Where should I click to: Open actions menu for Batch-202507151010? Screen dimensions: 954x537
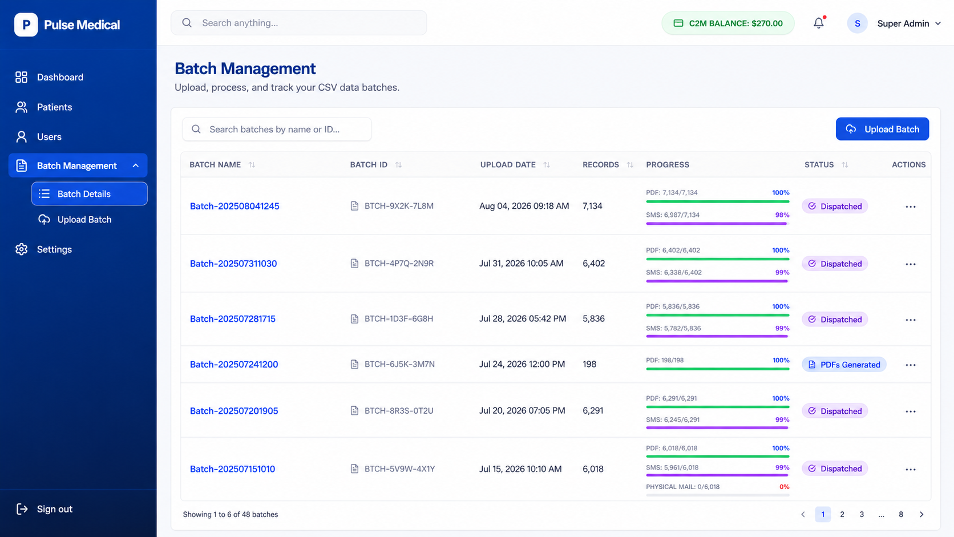click(910, 470)
